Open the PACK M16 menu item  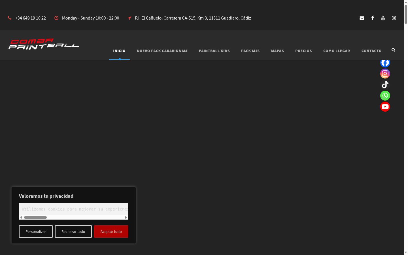250,51
